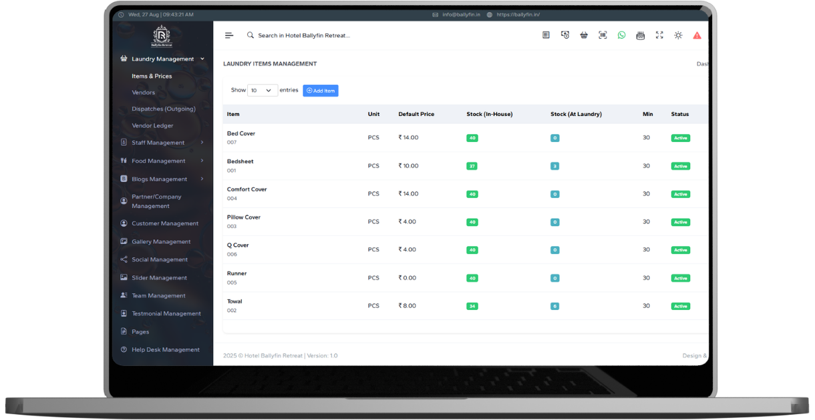Open the first toolbar book icon

pyautogui.click(x=546, y=35)
